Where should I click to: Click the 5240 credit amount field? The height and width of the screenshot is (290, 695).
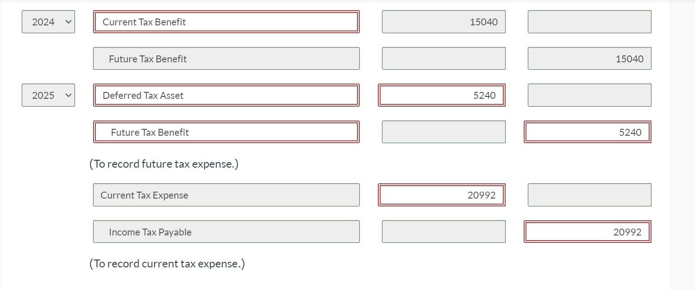pos(588,132)
